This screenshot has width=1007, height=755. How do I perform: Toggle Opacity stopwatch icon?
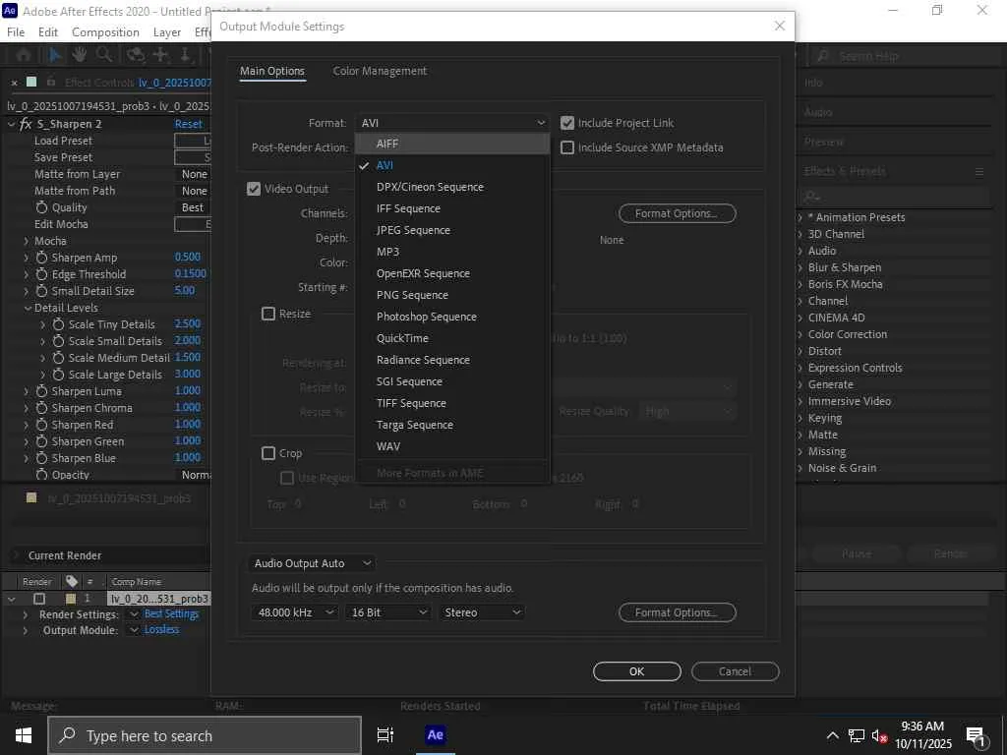41,475
